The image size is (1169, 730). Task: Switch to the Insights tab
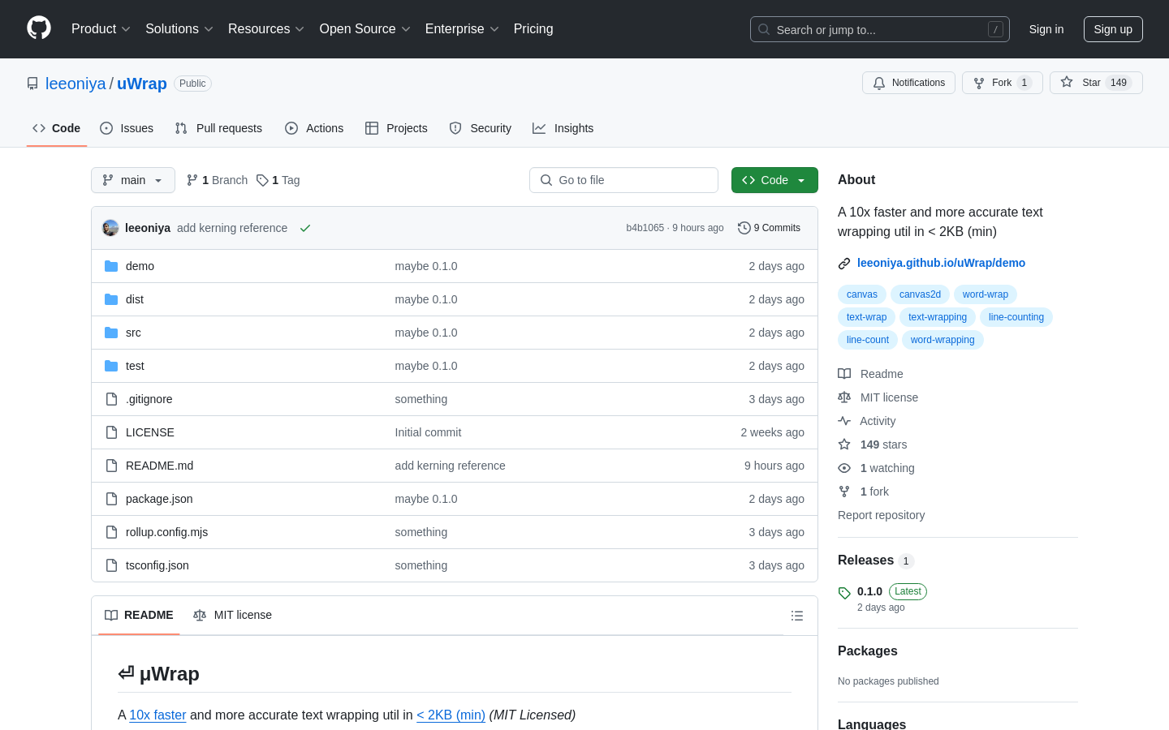[563, 128]
